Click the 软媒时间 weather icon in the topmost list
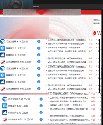This screenshot has height=125, width=103. (3, 55)
